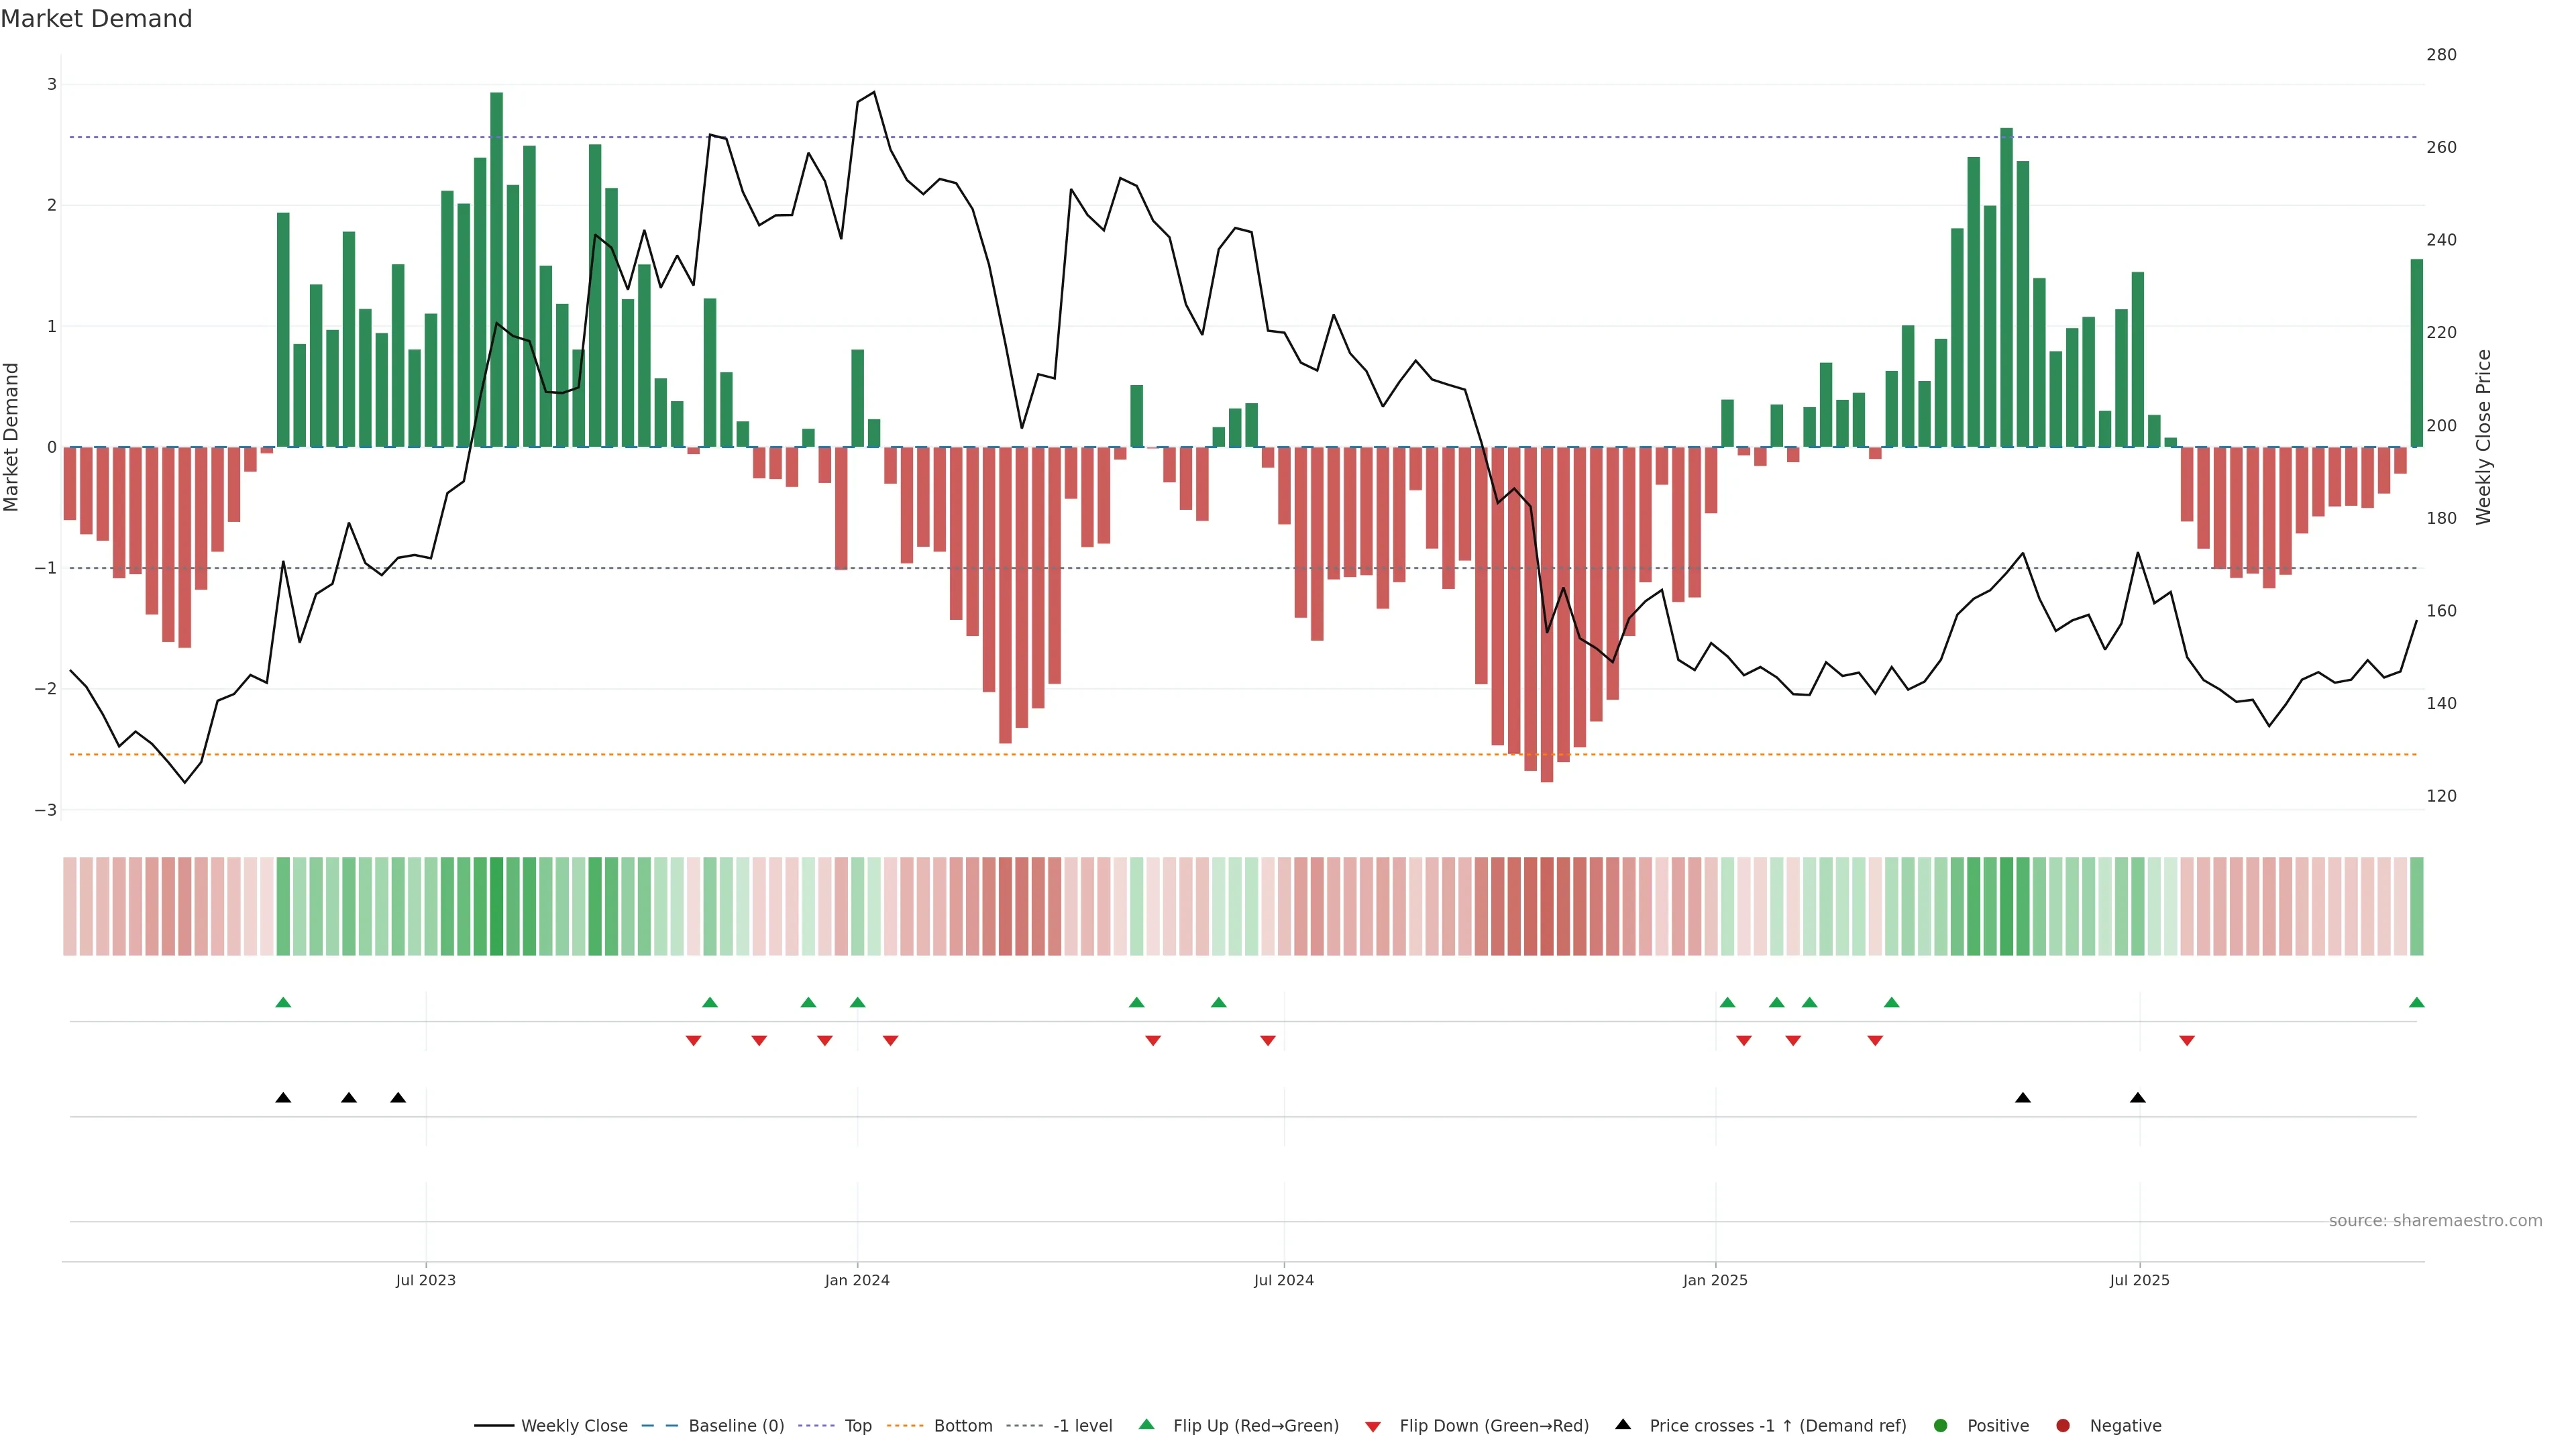Click the green Positive legend dot
This screenshot has height=1449, width=2576.
click(x=1941, y=1426)
